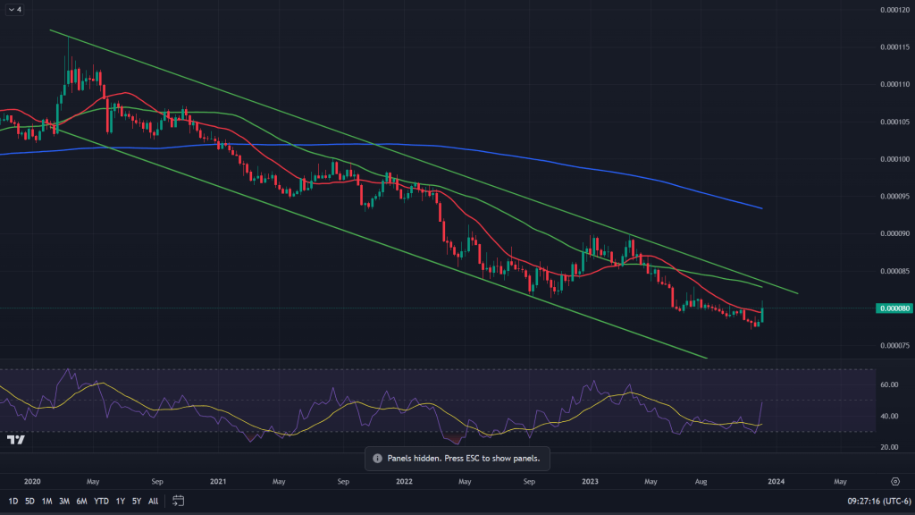This screenshot has width=915, height=515.
Task: Set chart range to 1Y
Action: [x=120, y=501]
